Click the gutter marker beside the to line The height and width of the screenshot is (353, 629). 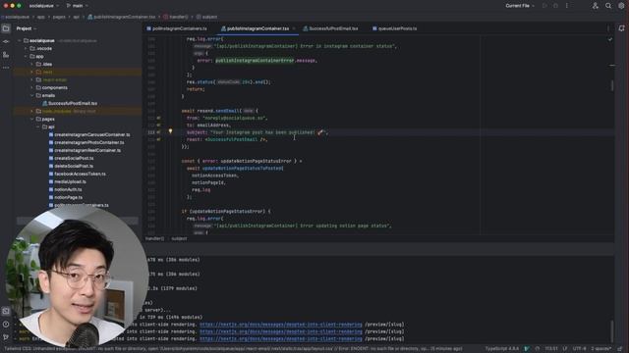pyautogui.click(x=158, y=126)
